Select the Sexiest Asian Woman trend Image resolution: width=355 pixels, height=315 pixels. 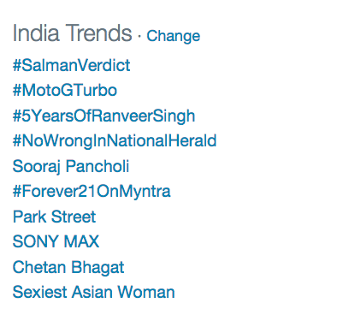94,292
